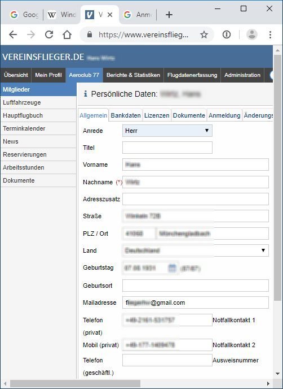Switch to the Bankdaten tab
283x389 pixels.
click(126, 115)
